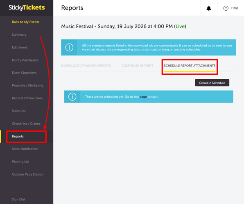This screenshot has height=204, width=244.
Task: Open Event Questions page
Action: pyautogui.click(x=24, y=73)
